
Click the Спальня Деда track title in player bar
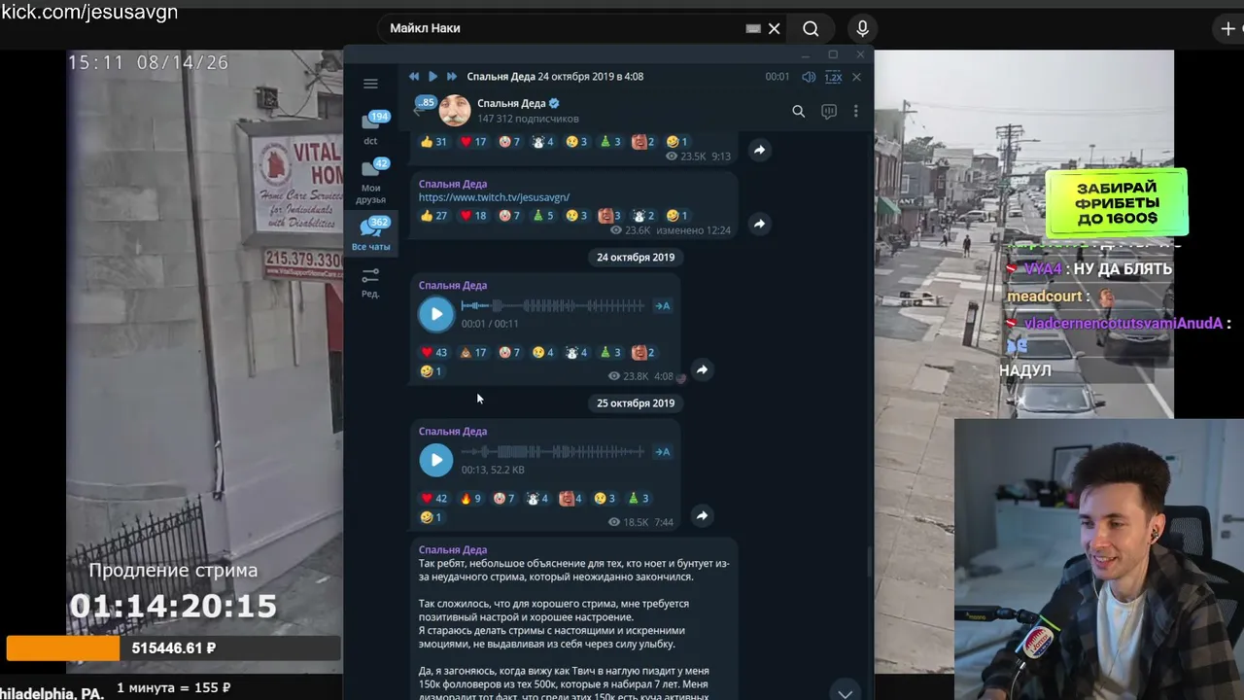pyautogui.click(x=501, y=76)
